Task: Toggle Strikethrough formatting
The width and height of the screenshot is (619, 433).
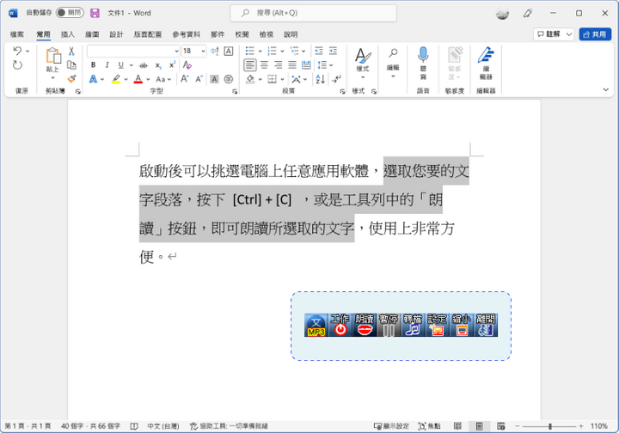Action: [144, 65]
